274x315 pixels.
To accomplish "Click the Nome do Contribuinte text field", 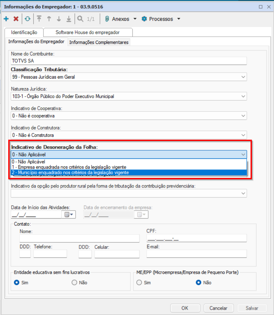I will click(129, 61).
